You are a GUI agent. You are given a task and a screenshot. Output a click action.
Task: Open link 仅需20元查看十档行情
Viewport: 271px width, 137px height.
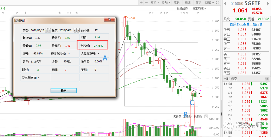coord(246,24)
